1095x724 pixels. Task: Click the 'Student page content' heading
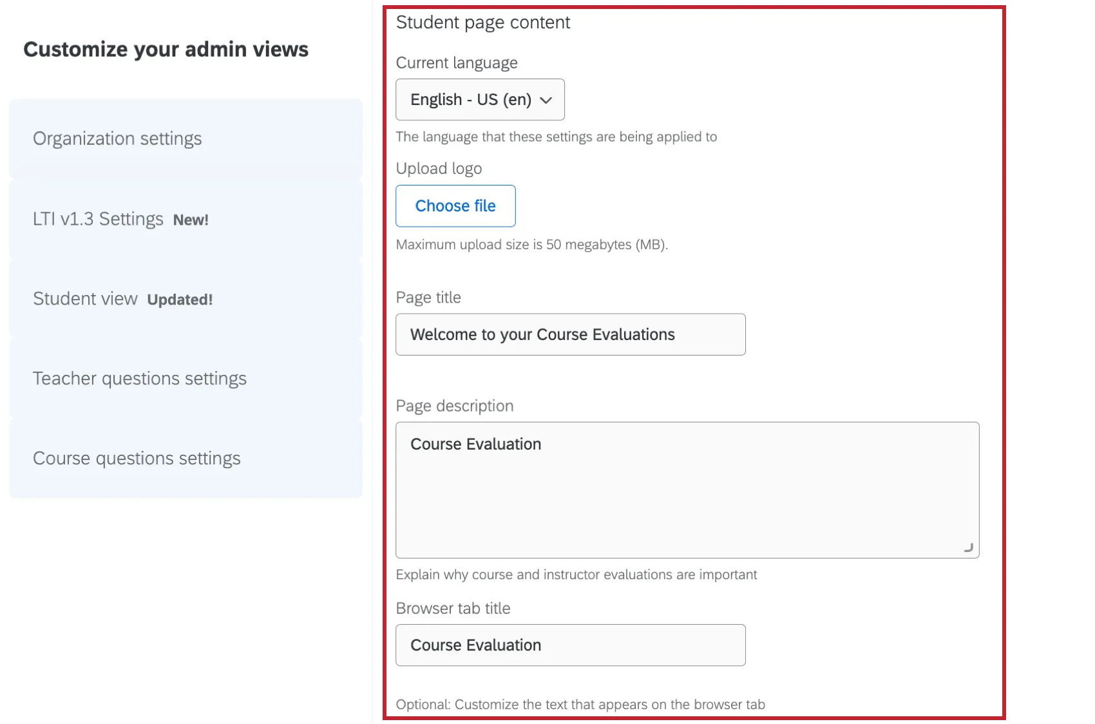pos(483,22)
